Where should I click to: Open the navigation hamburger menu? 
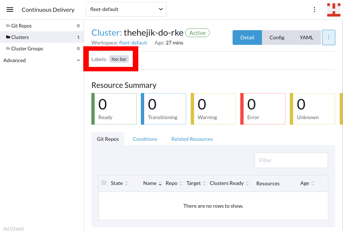[x=10, y=10]
